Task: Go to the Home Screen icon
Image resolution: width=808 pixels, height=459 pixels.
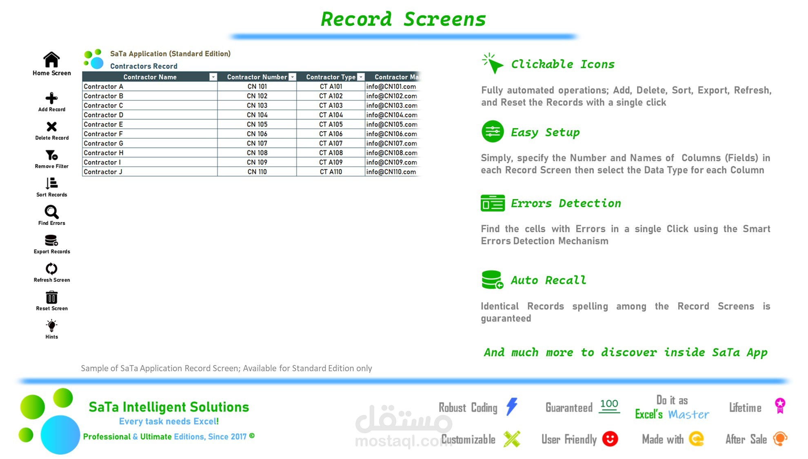Action: [51, 60]
